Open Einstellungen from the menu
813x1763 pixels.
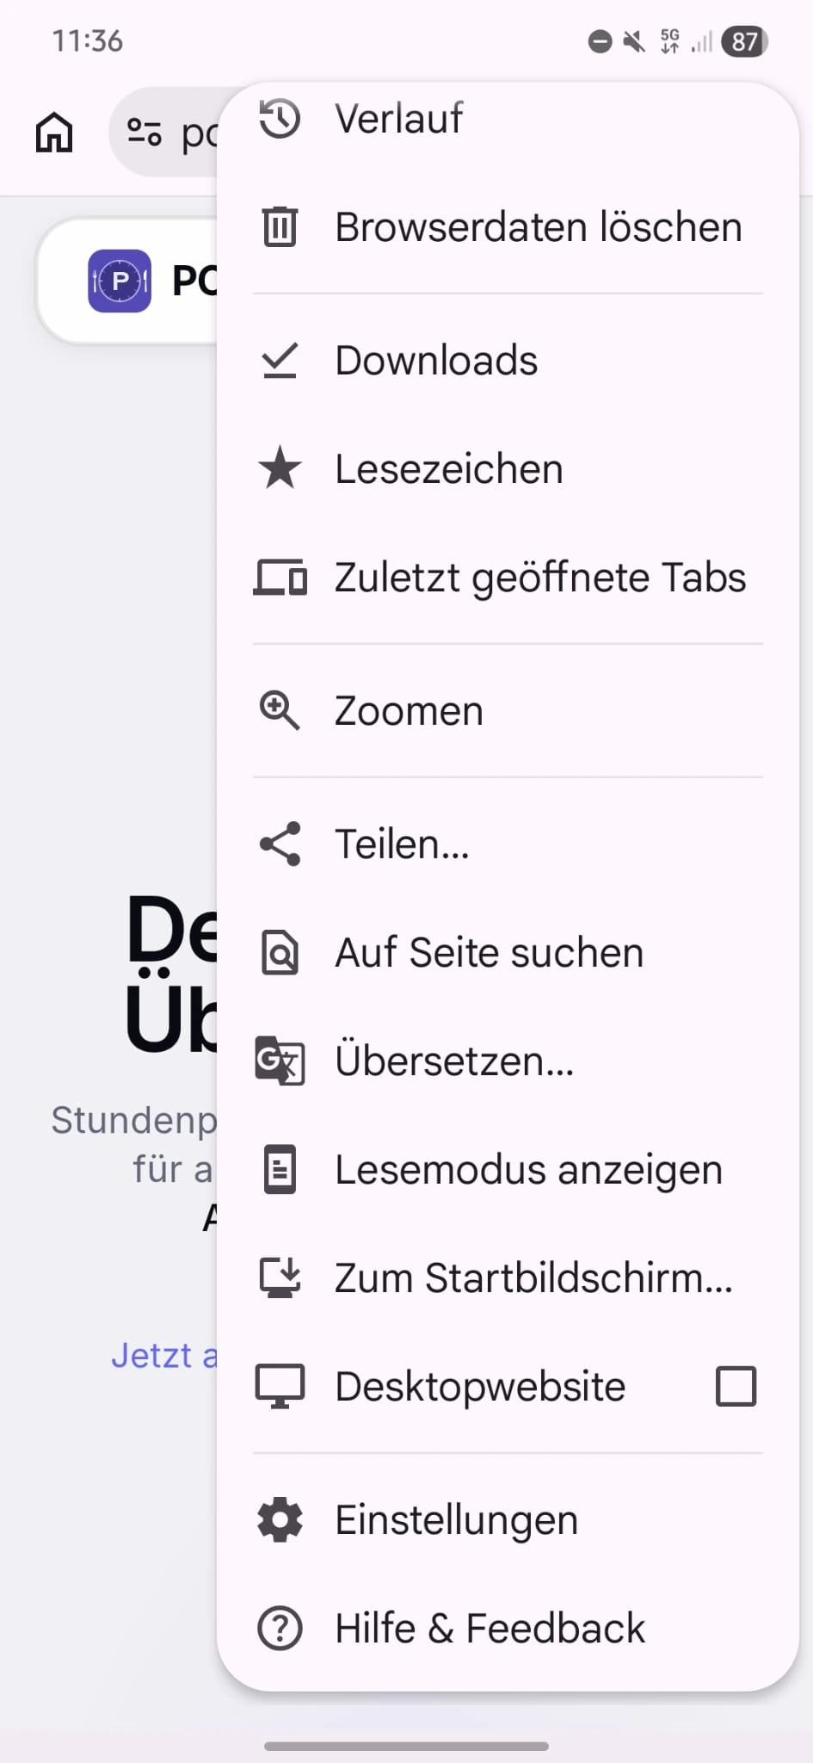click(x=508, y=1520)
